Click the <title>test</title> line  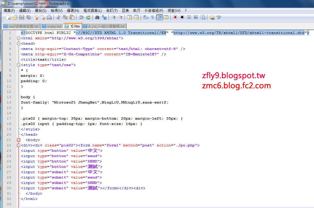click(43, 60)
